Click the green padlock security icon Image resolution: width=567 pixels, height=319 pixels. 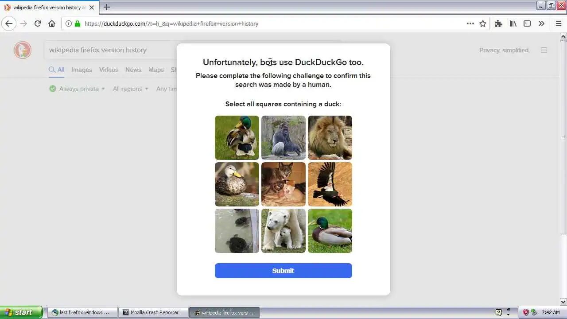[78, 23]
